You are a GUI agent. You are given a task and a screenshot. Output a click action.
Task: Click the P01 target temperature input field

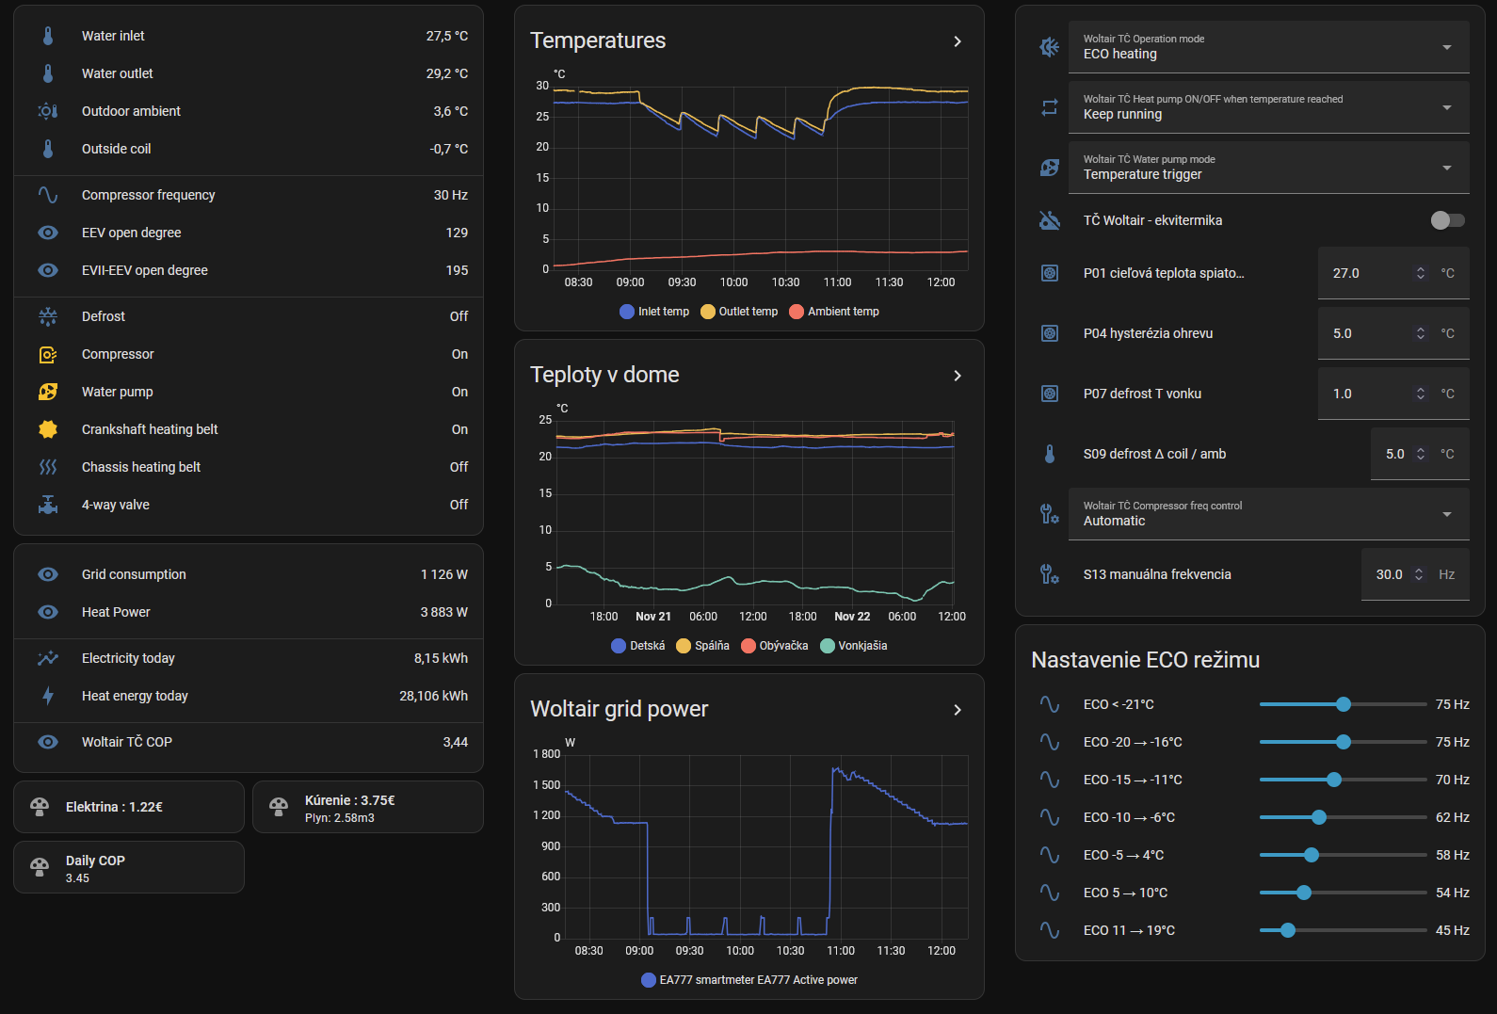1365,273
